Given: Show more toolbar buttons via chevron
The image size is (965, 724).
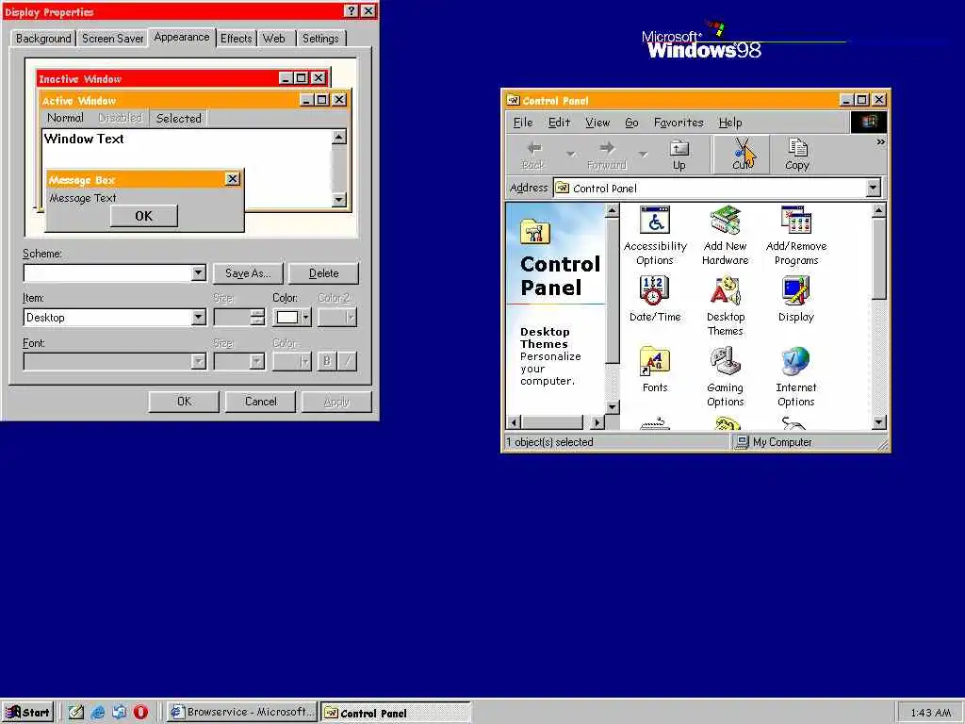Looking at the screenshot, I should (881, 142).
